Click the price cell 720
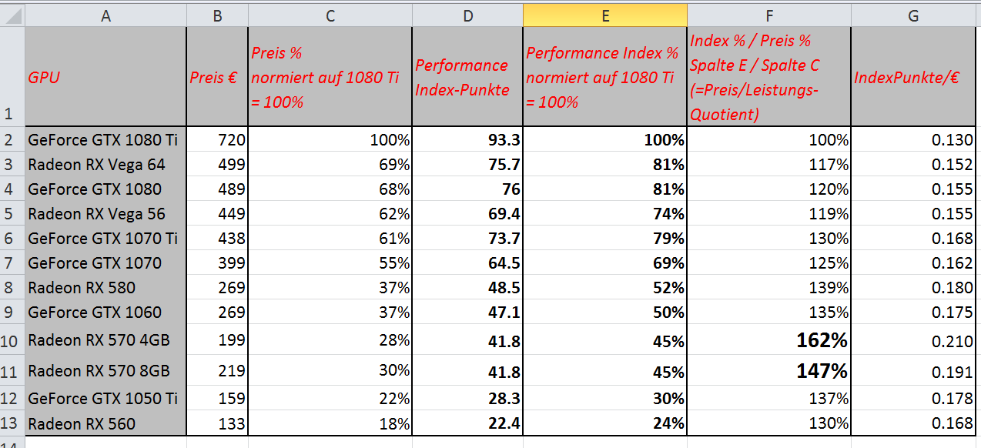The width and height of the screenshot is (981, 448). pyautogui.click(x=217, y=140)
